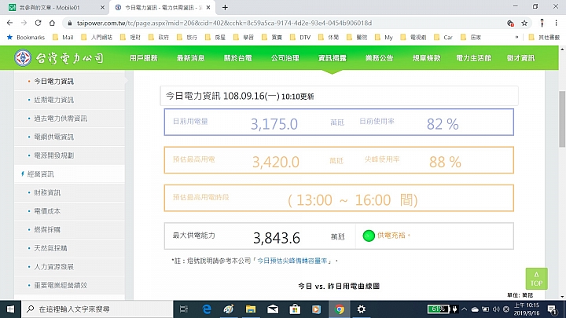Click green supply status indicator light
The width and height of the screenshot is (566, 318).
pyautogui.click(x=369, y=236)
